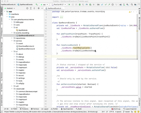
Task: Click the UTF-8 encoding status entry
Action: (x=111, y=112)
